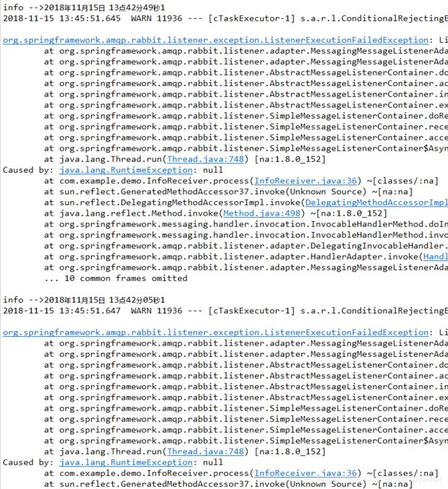Click the 2018-11-15 13:45:51.645 WARN timestamp

(62, 19)
